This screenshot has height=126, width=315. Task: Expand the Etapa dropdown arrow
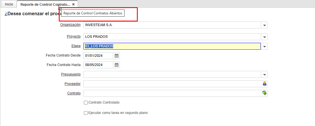264,46
